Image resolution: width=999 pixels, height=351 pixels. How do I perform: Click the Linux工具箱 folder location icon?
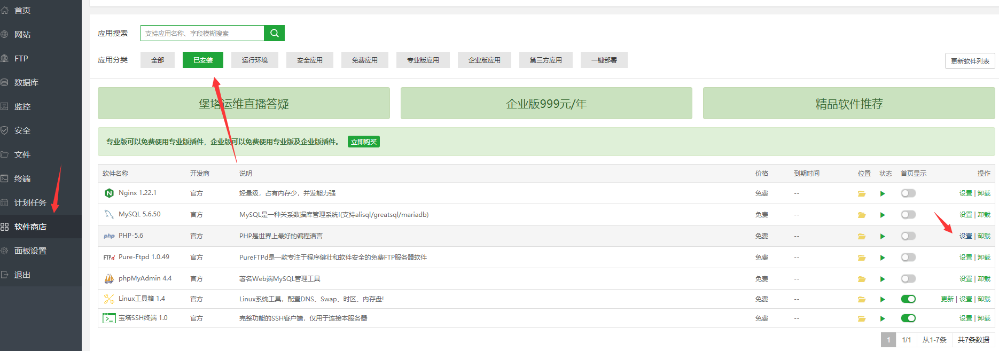[861, 299]
